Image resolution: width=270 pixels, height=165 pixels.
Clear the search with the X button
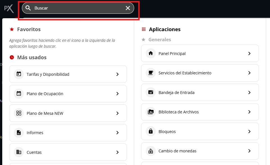pos(128,8)
